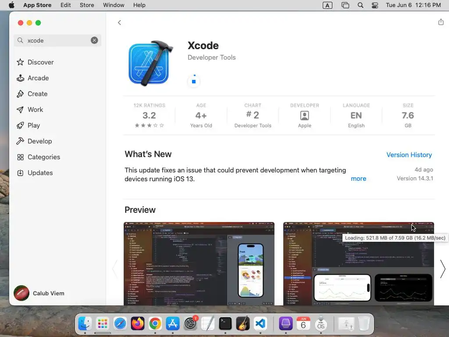
Task: Open Launchpad from the Dock
Action: click(x=103, y=323)
